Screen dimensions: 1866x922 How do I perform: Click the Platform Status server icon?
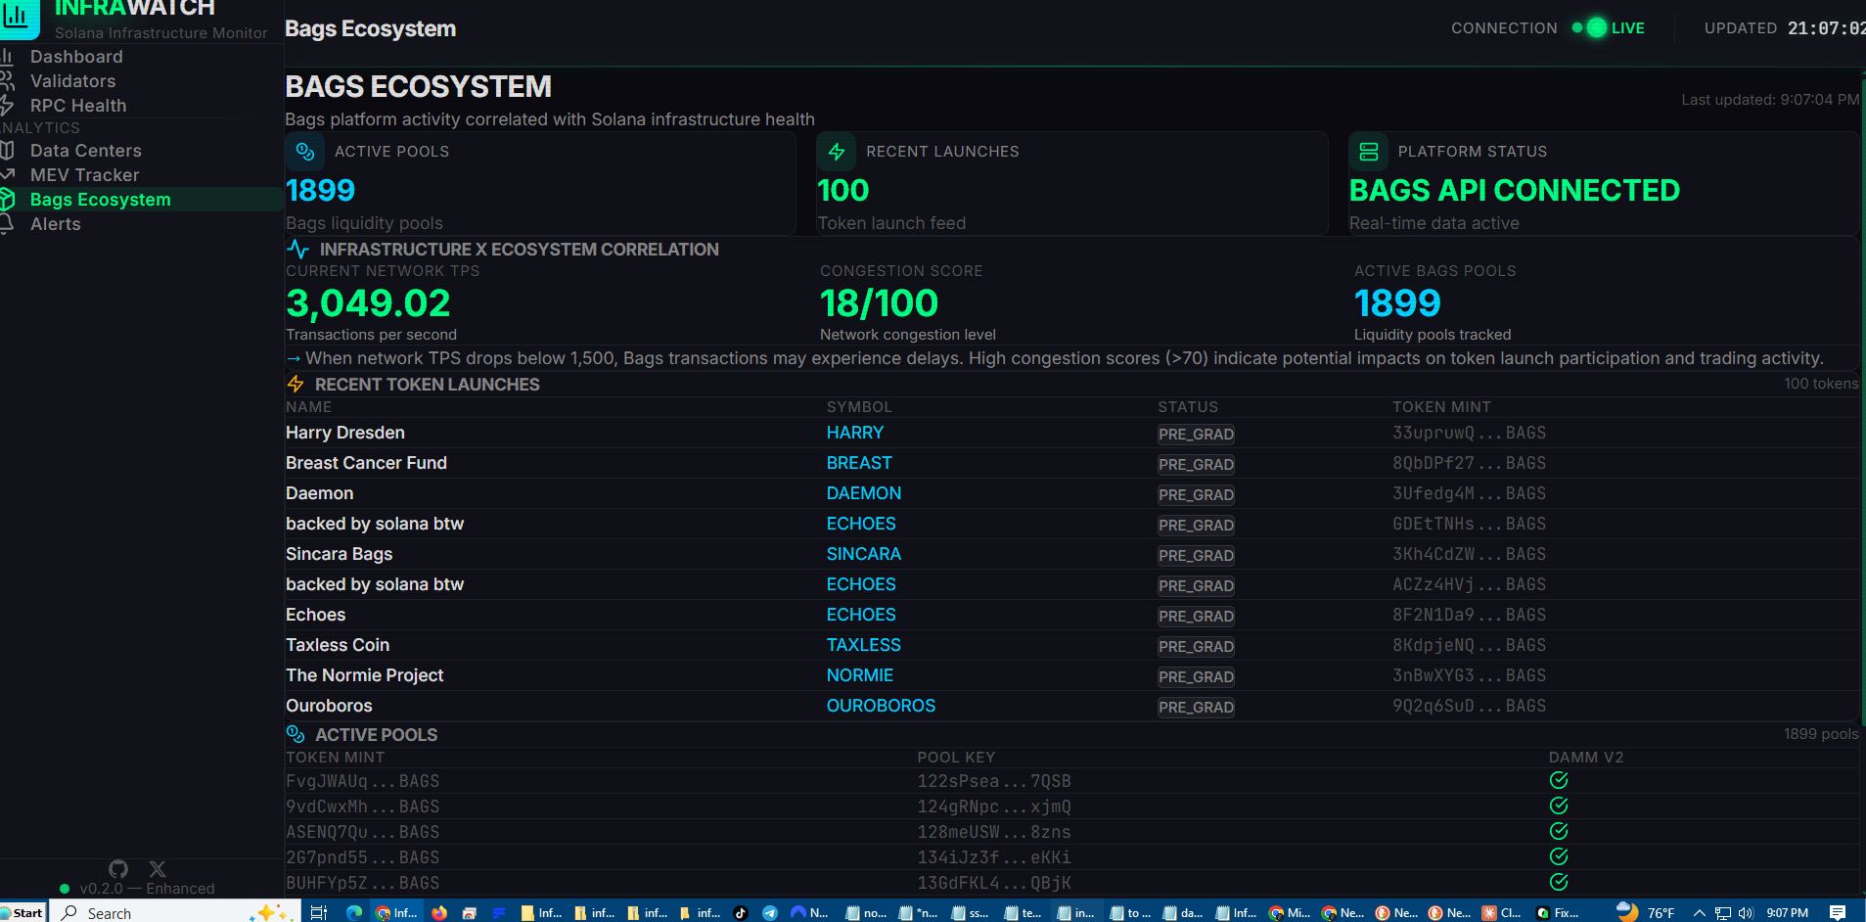tap(1369, 152)
